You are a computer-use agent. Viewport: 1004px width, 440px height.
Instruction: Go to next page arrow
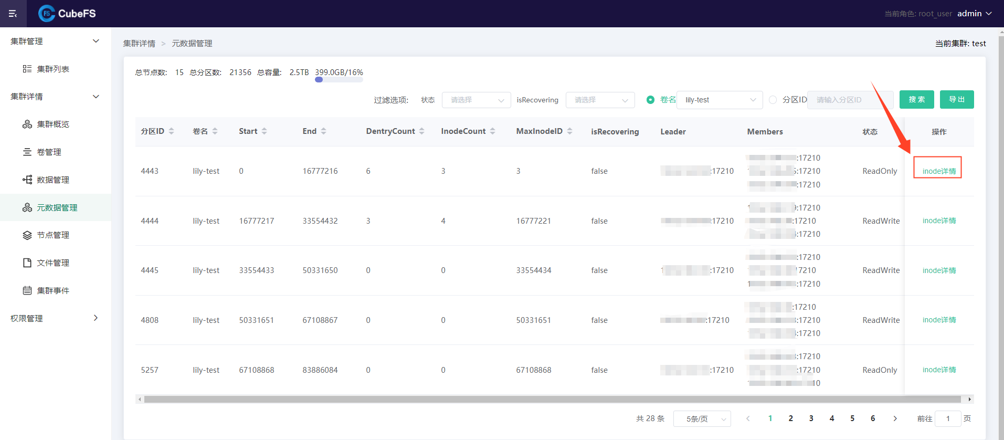[895, 418]
